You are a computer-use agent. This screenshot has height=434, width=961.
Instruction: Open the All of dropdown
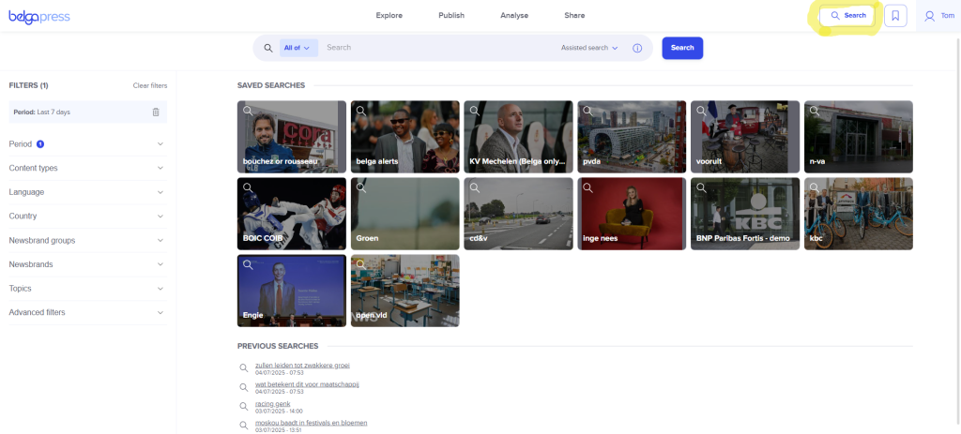pos(298,48)
